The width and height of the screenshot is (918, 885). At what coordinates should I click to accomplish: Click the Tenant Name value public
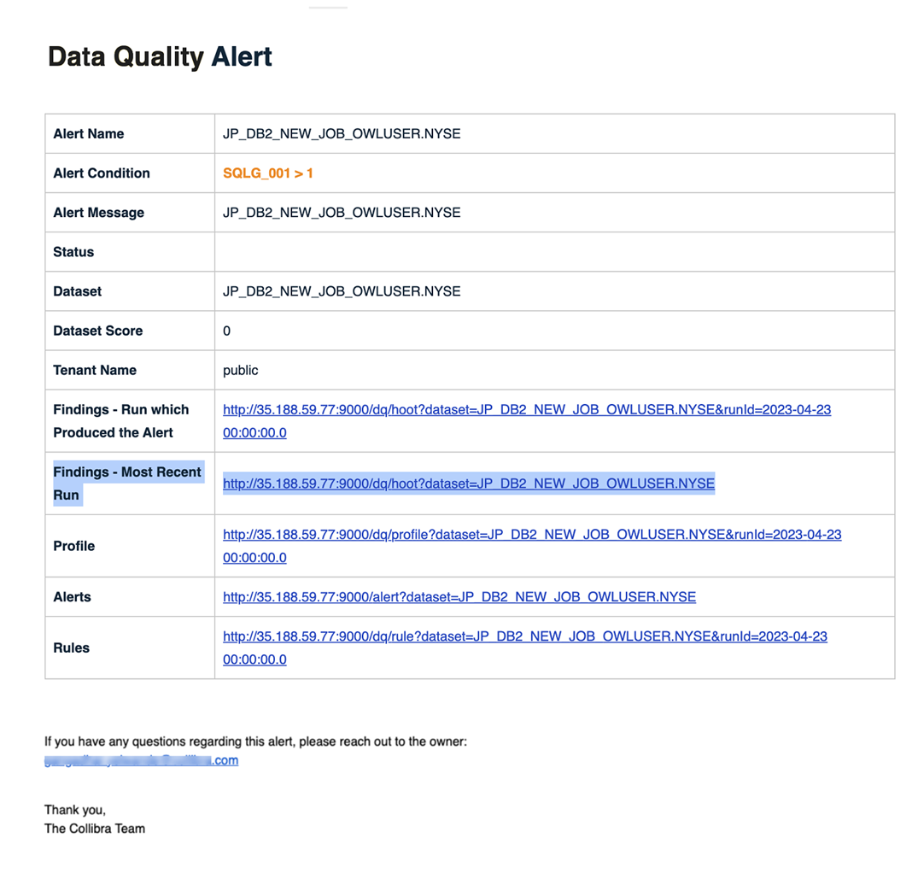240,370
